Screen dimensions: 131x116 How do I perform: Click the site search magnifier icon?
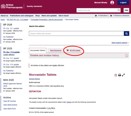point(119,10)
